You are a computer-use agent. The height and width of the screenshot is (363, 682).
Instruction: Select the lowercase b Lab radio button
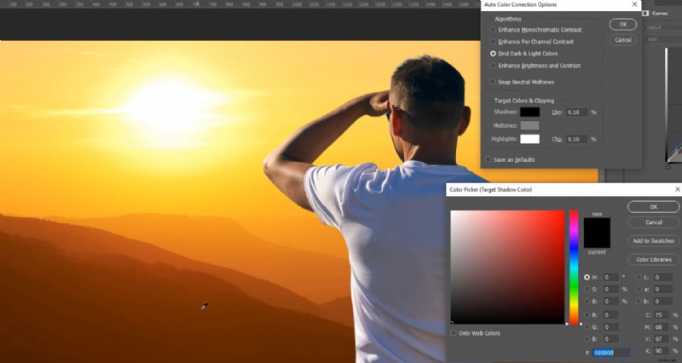639,302
